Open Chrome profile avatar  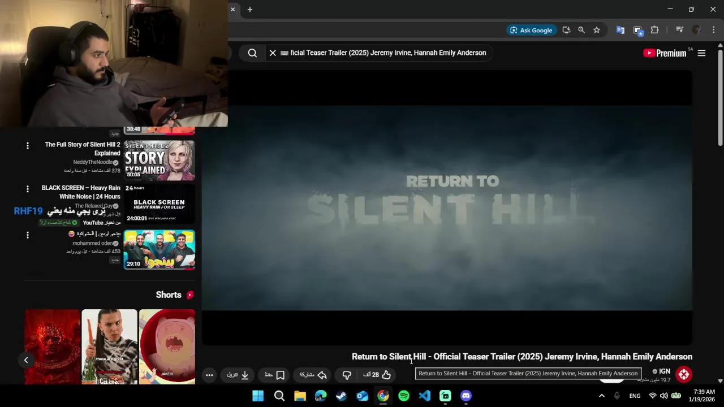[697, 30]
